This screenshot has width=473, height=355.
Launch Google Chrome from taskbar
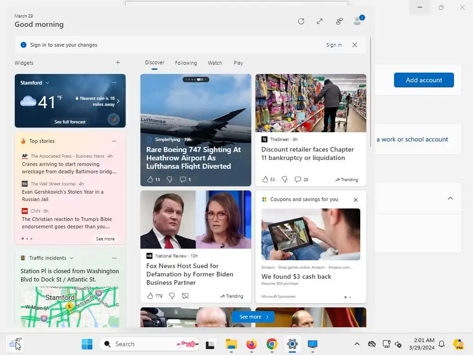[272, 344]
